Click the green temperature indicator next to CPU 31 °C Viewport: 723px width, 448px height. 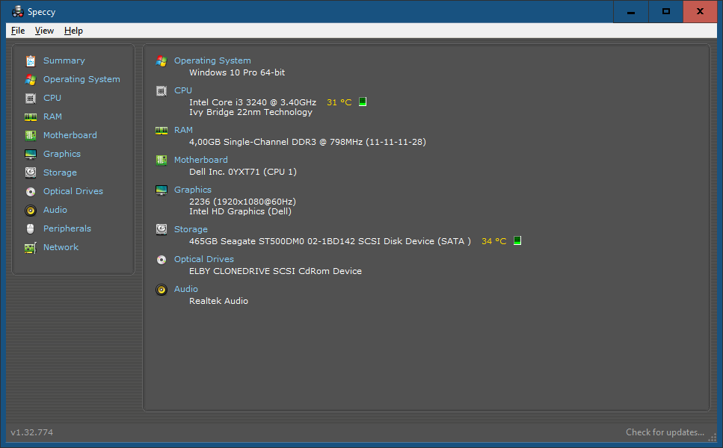point(363,102)
